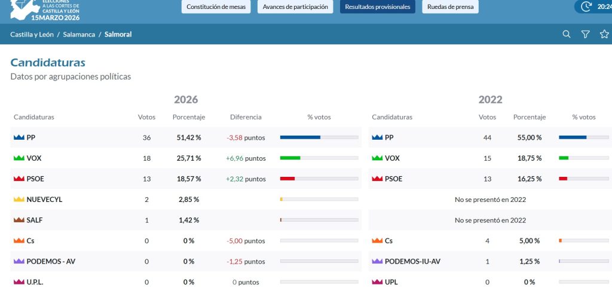
Task: Click the blue PP crown icon in 2026
Action: (x=19, y=137)
